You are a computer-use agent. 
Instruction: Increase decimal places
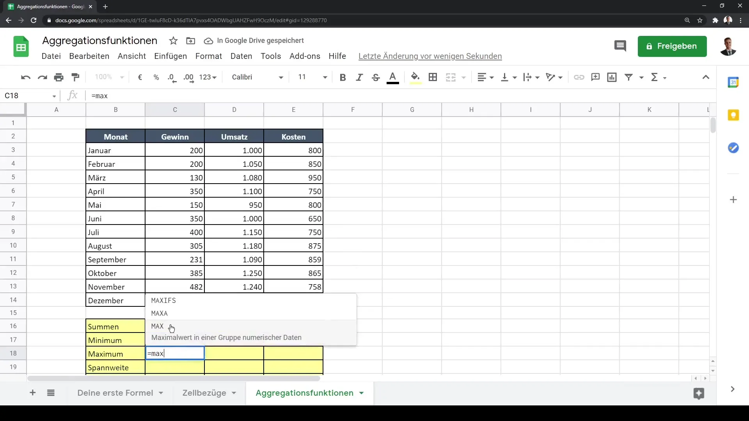click(188, 77)
